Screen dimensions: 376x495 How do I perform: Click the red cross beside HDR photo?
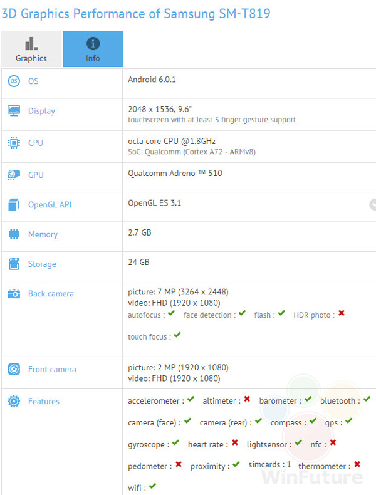342,314
